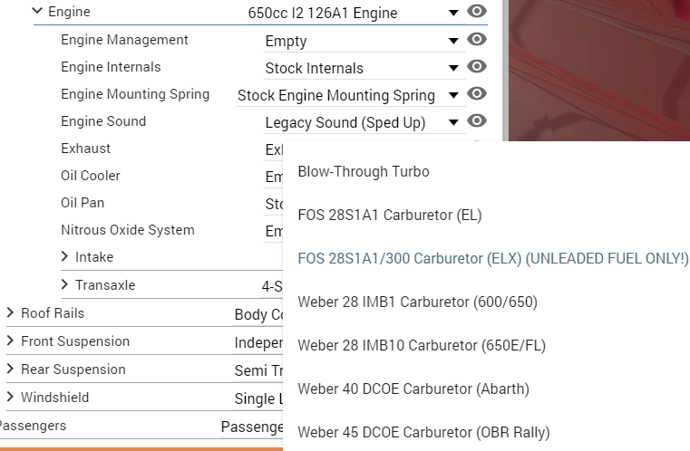Open Legacy Sound (Sped Up) dropdown

[364, 122]
